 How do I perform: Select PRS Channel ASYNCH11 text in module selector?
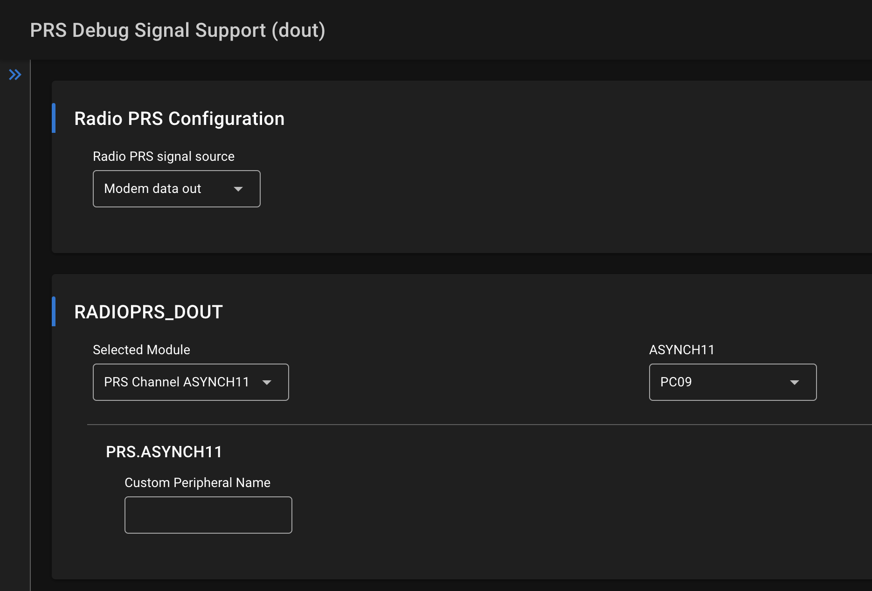[x=177, y=382]
